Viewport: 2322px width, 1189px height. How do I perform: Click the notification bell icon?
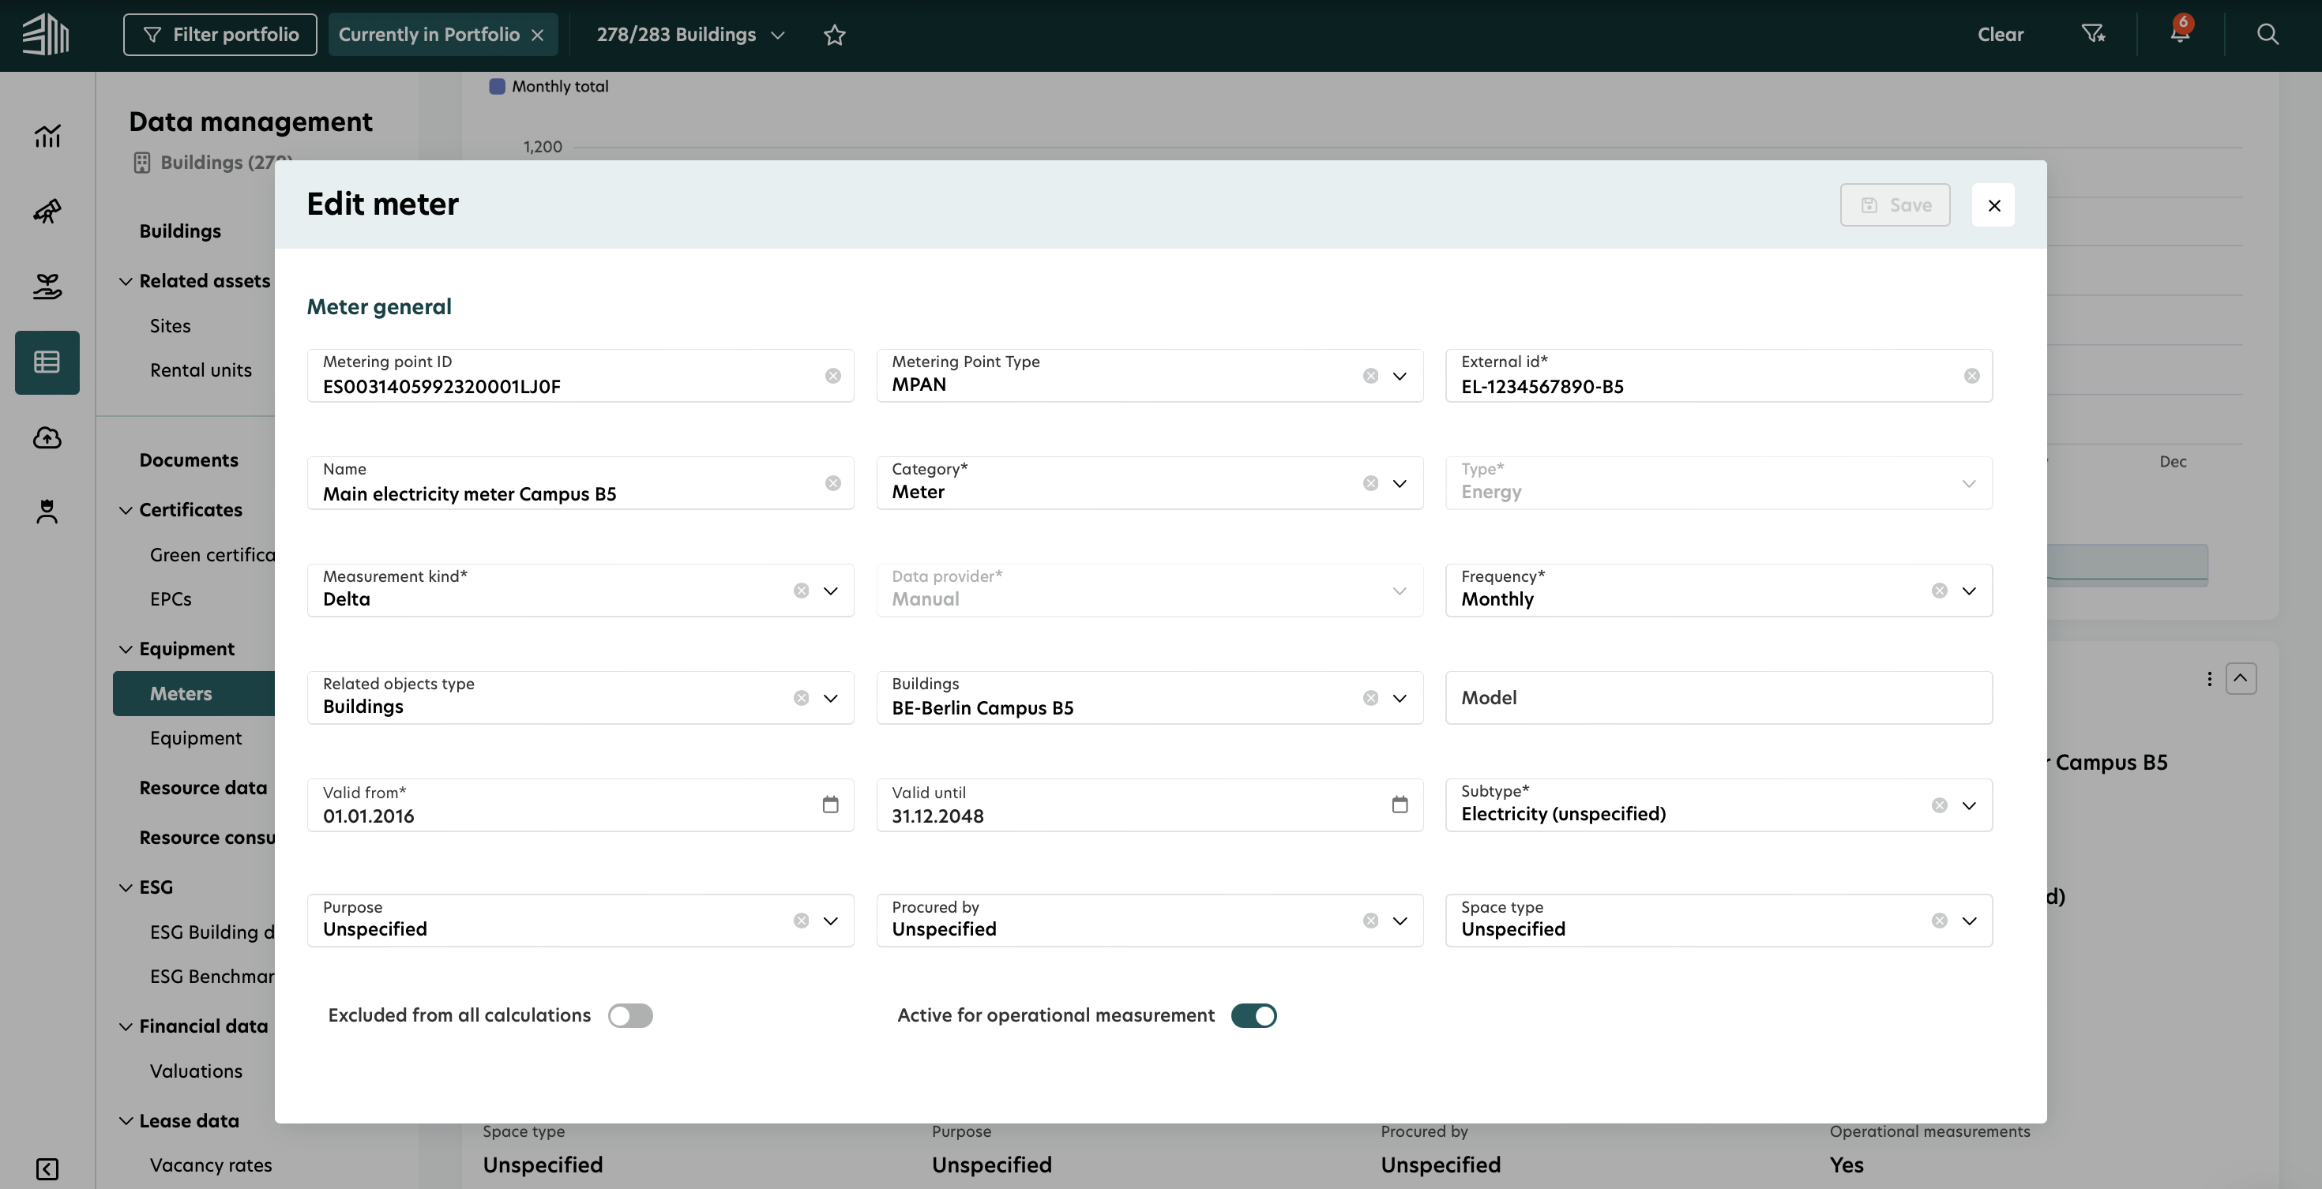(2179, 34)
